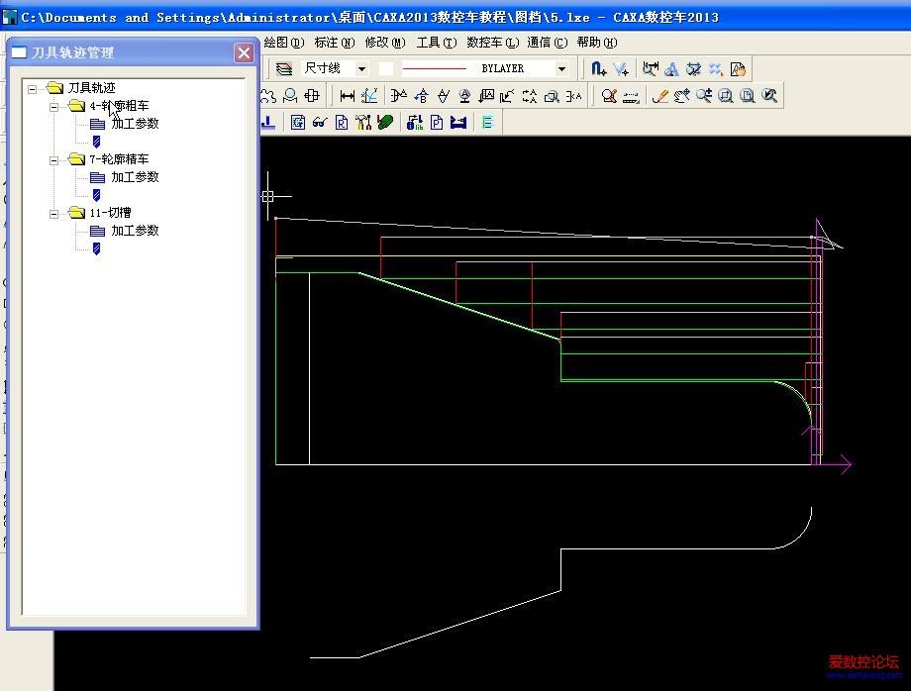Click the pencil edit icon in toolbar
Image resolution: width=911 pixels, height=691 pixels.
pos(659,96)
